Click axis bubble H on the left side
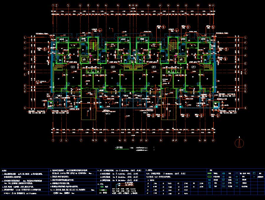The height and width of the screenshot is (200, 265). point(25,55)
